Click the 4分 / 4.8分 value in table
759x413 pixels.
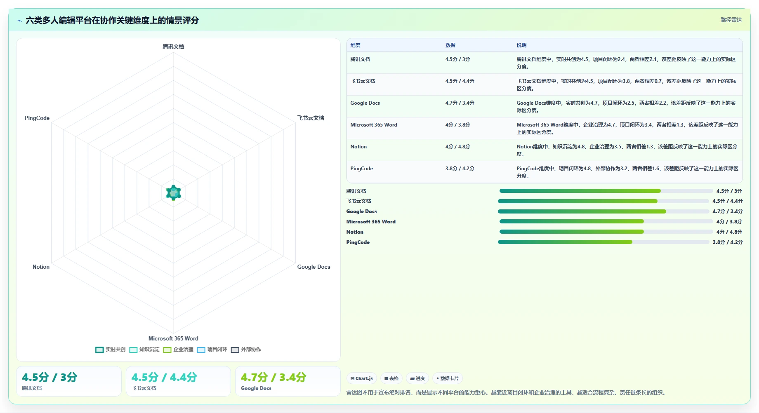458,147
